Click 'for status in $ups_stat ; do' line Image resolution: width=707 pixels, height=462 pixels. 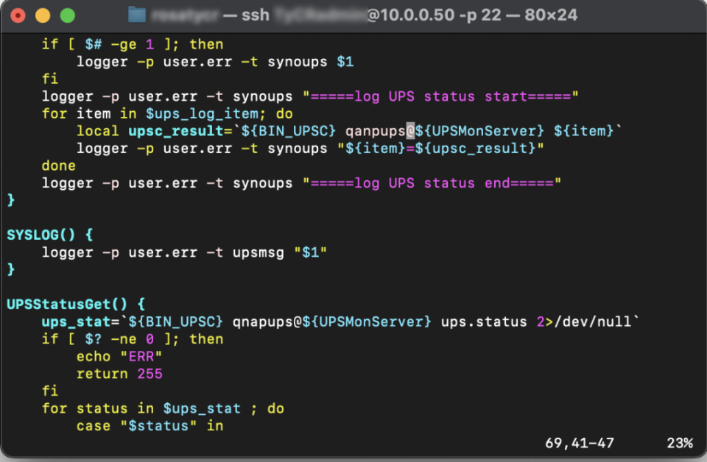tap(163, 408)
